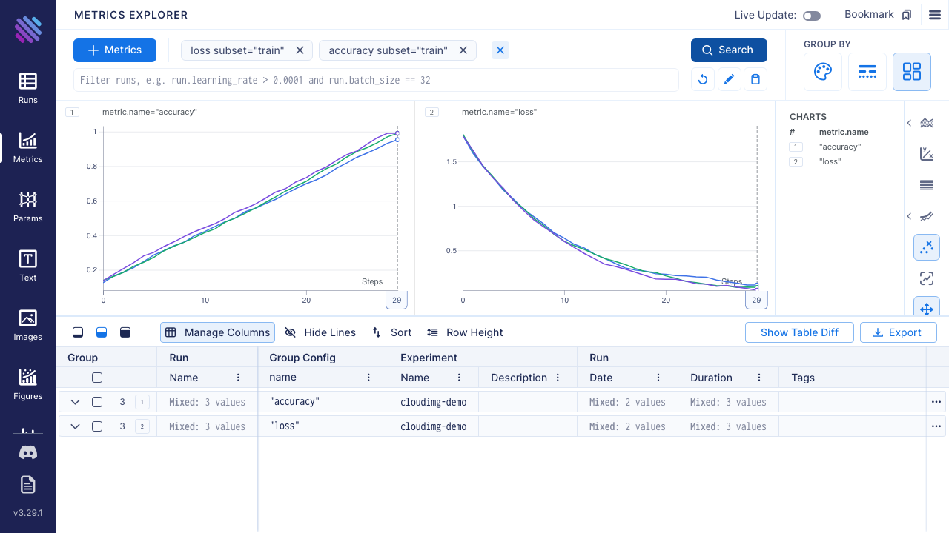
Task: Expand aggregation options side arrow
Action: 909,123
